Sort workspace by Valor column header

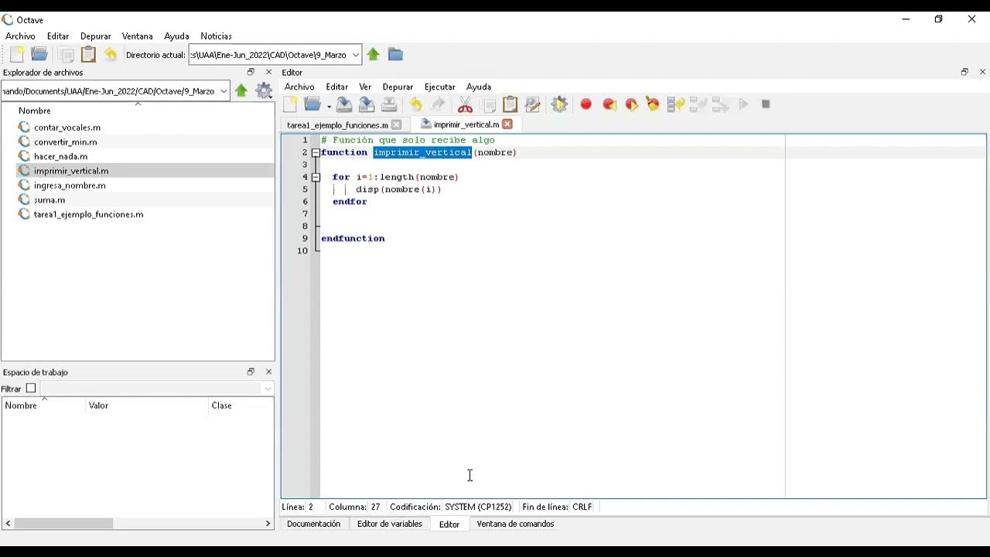(146, 405)
